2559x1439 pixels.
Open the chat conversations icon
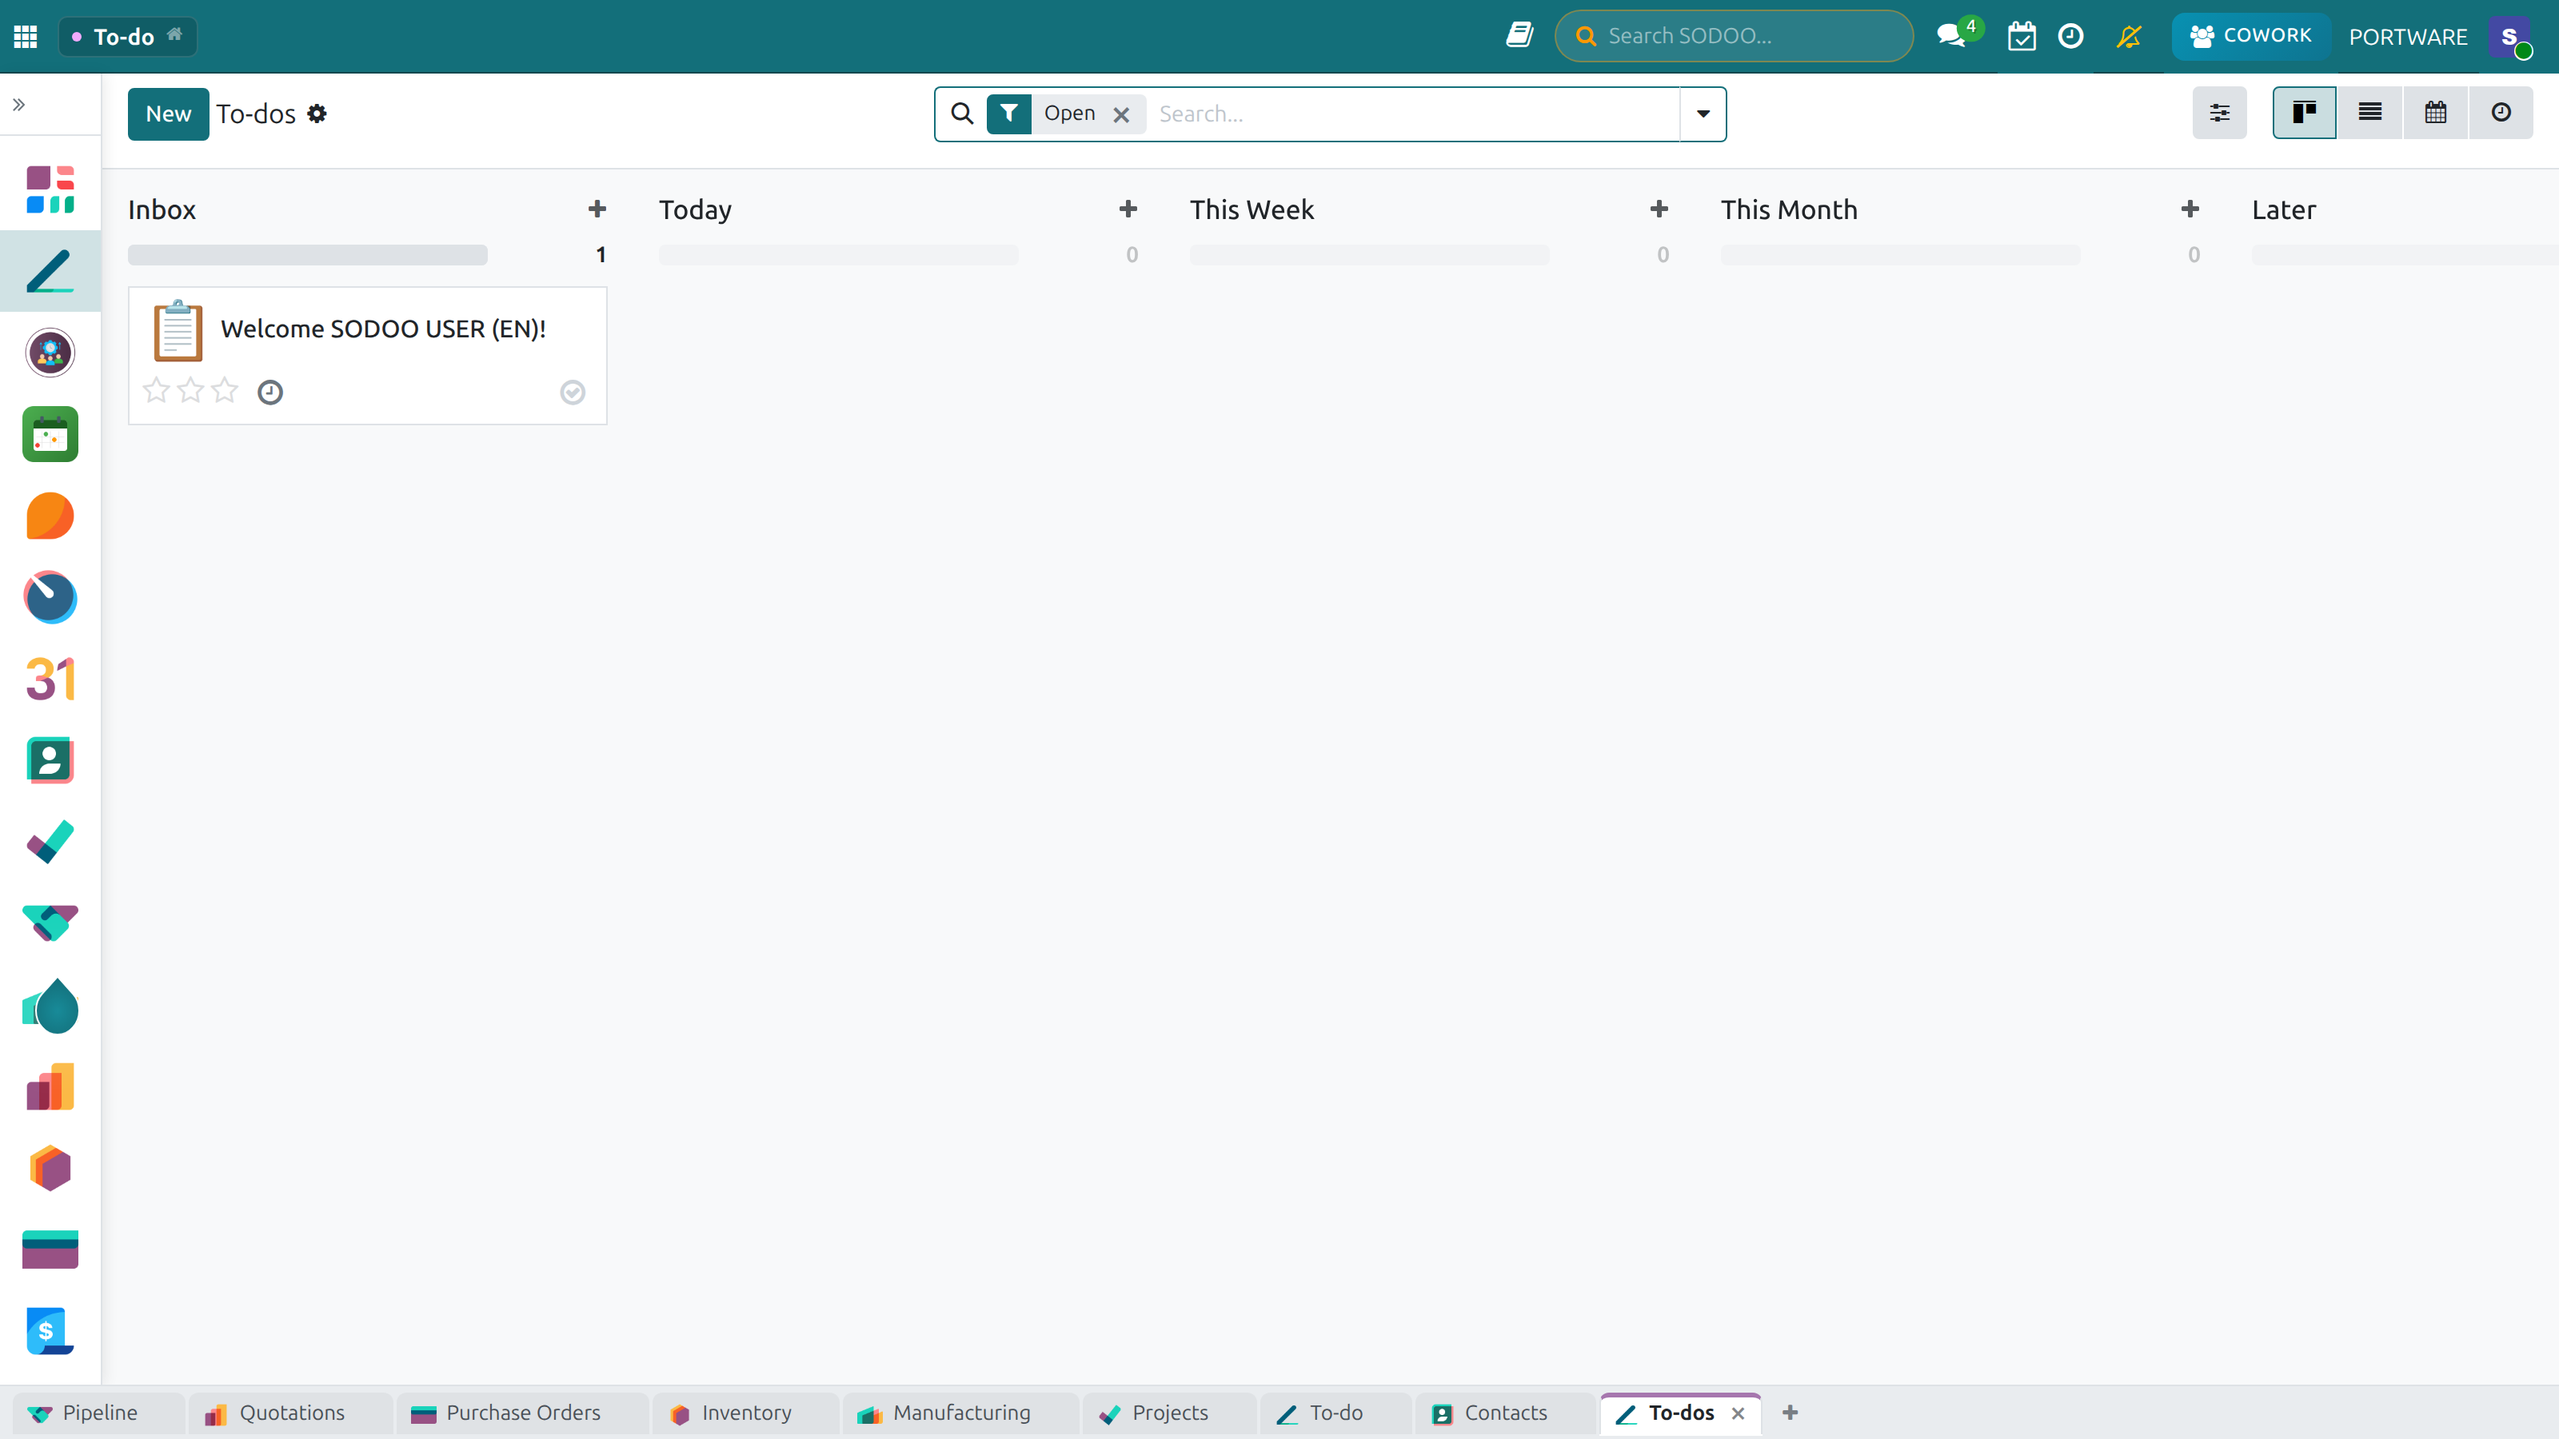click(x=1952, y=36)
